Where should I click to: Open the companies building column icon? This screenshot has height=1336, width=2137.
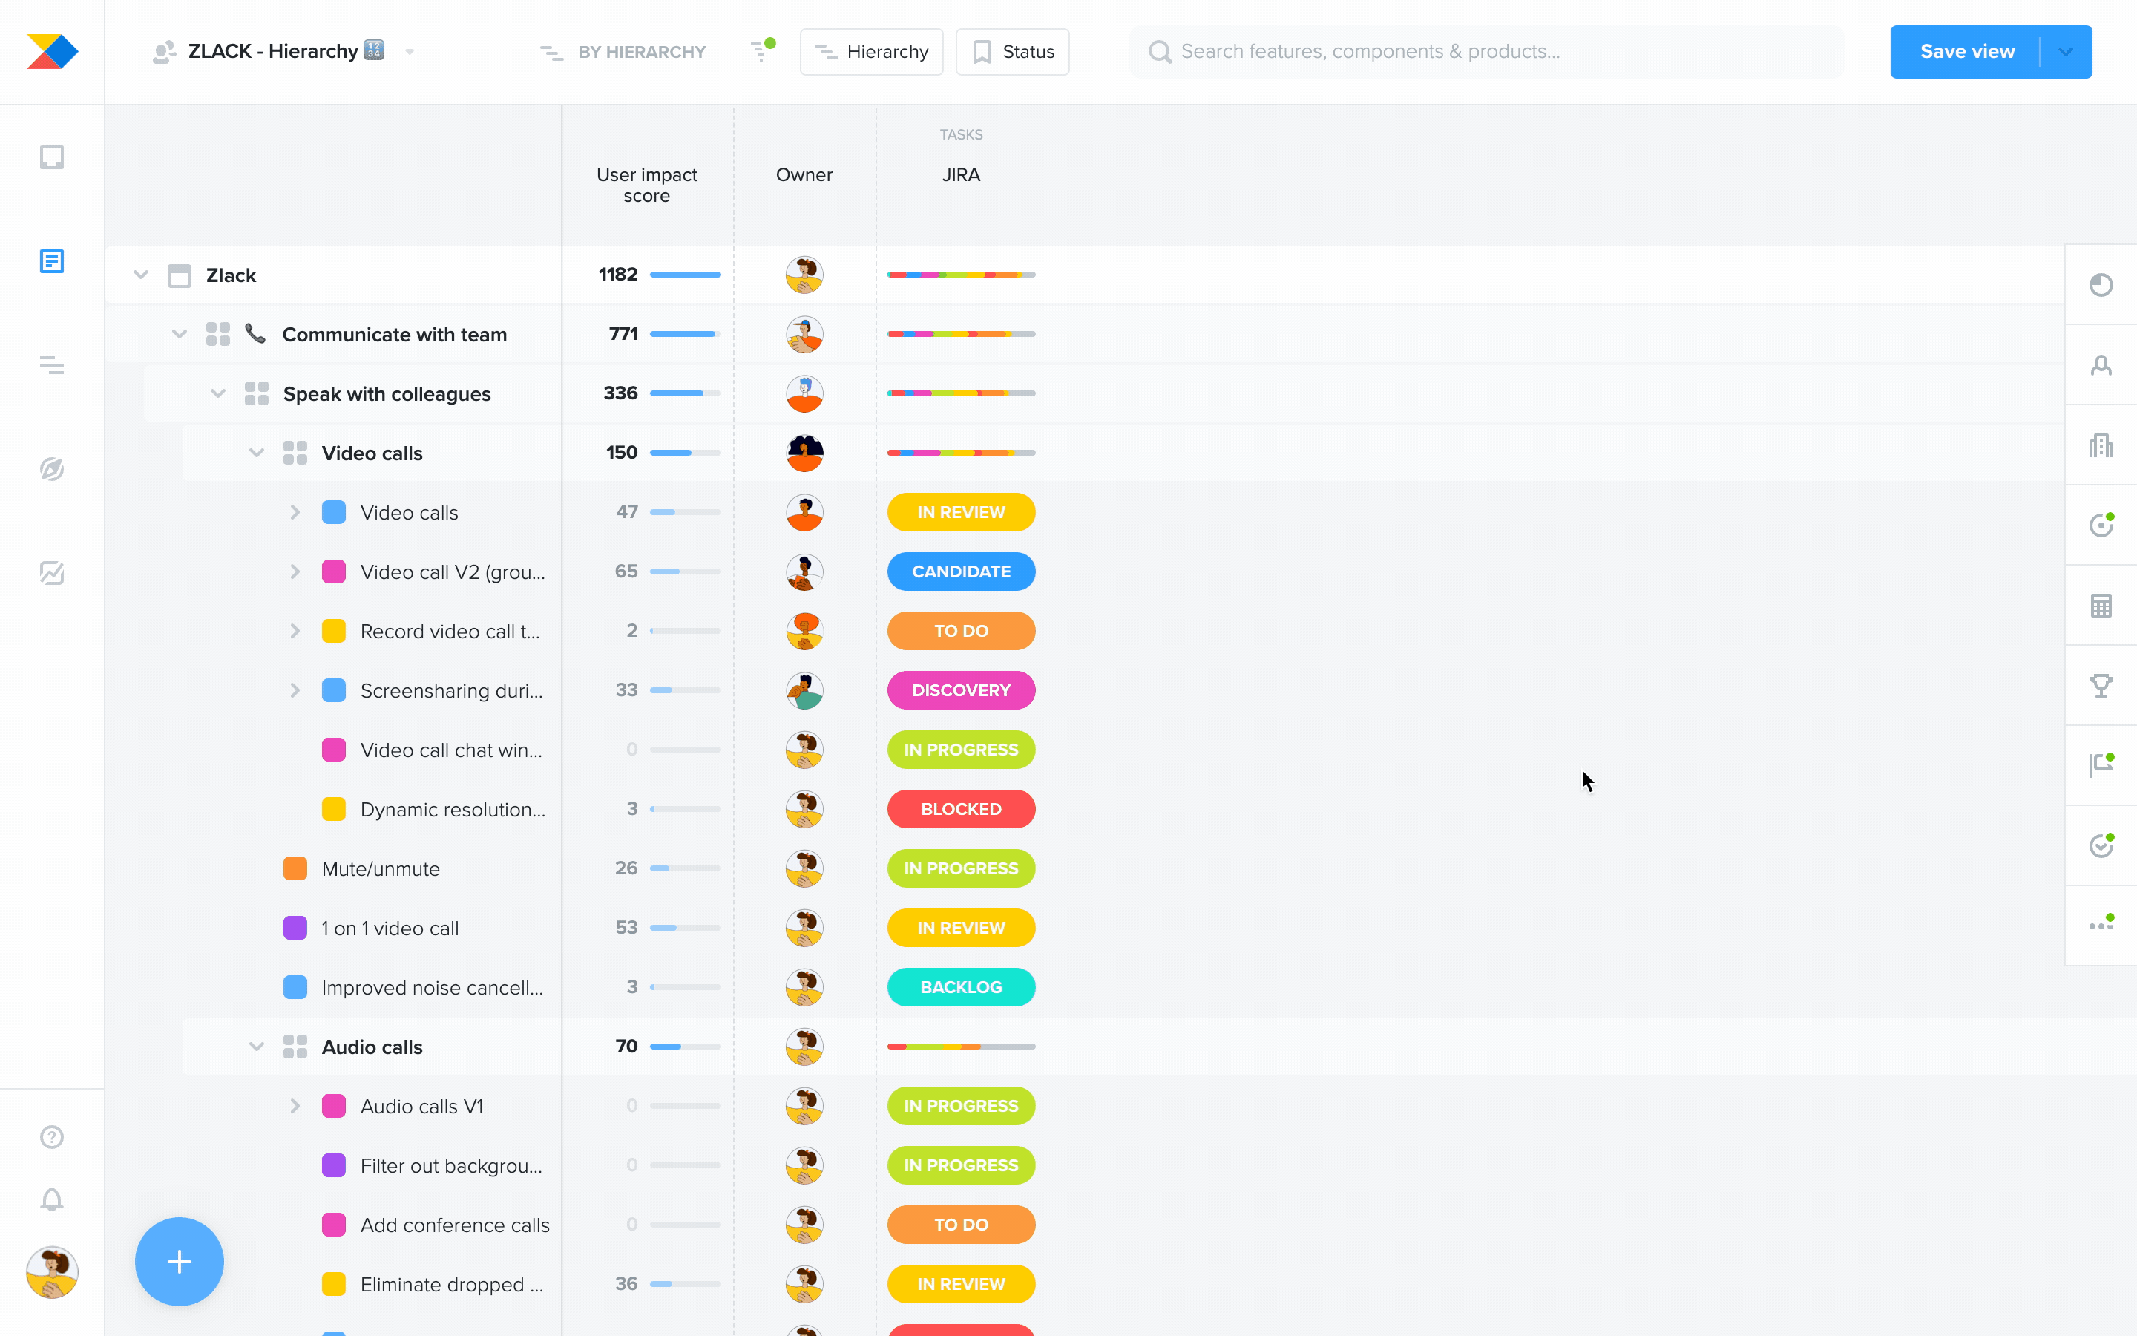(2101, 445)
